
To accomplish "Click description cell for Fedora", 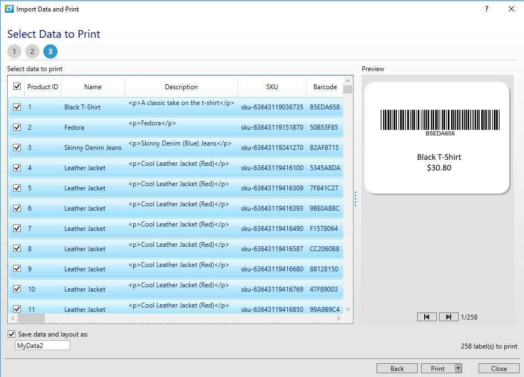I will click(x=152, y=123).
